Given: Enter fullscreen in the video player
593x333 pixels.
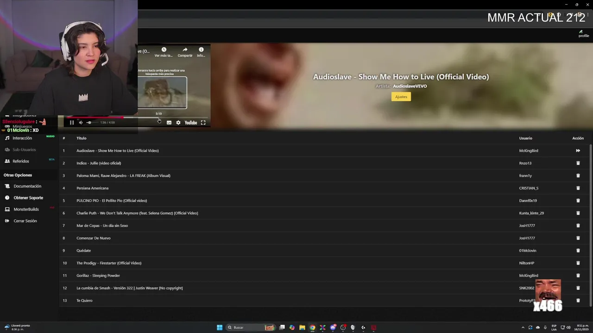Looking at the screenshot, I should click(203, 123).
